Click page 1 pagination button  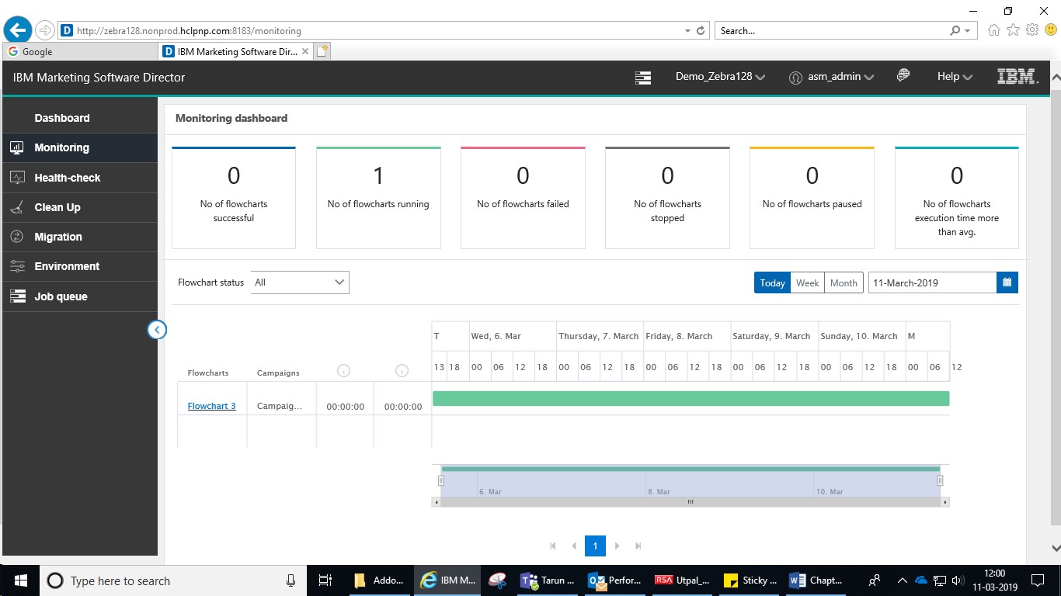[595, 546]
